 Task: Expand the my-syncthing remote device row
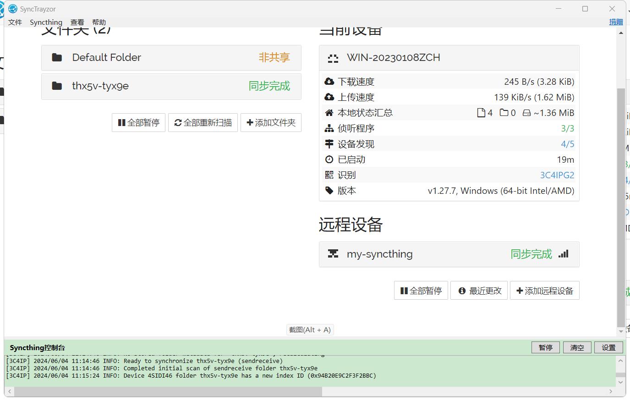[449, 254]
